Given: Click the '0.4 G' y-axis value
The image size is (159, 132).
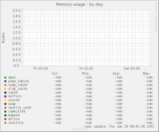Looking at the screenshot, I should [x=17, y=55].
